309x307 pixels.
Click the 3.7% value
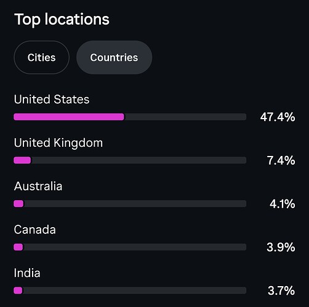(281, 290)
